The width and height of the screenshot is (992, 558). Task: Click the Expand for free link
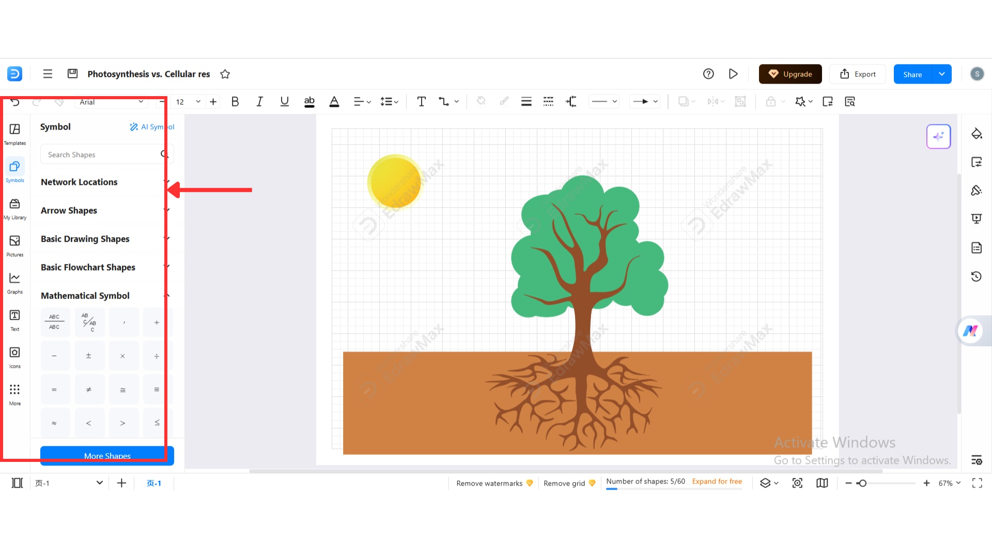point(717,481)
